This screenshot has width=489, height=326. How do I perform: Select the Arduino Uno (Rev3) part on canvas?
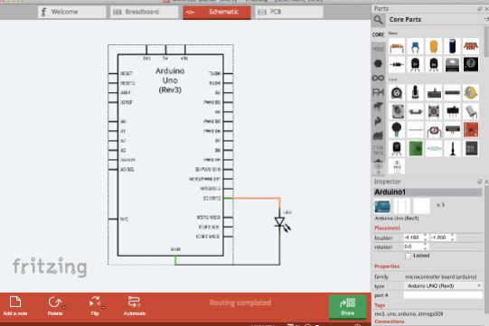[x=170, y=155]
